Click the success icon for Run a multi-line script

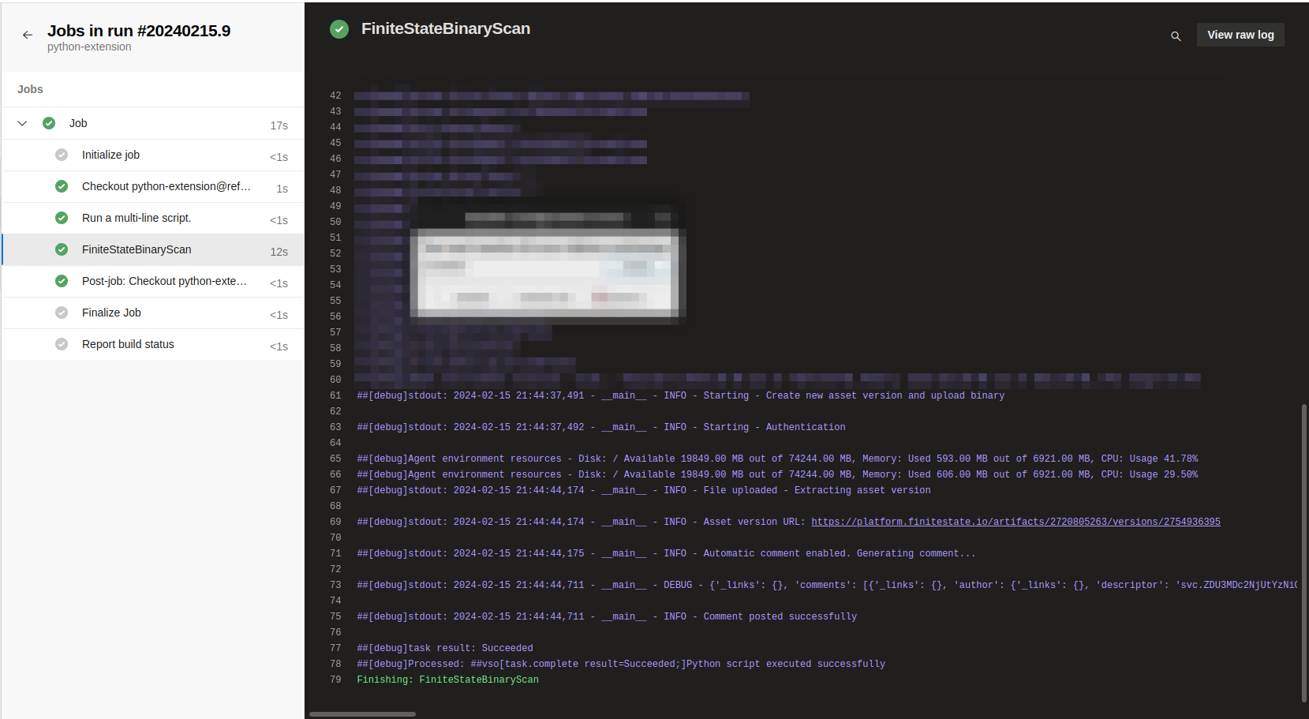[x=62, y=218]
